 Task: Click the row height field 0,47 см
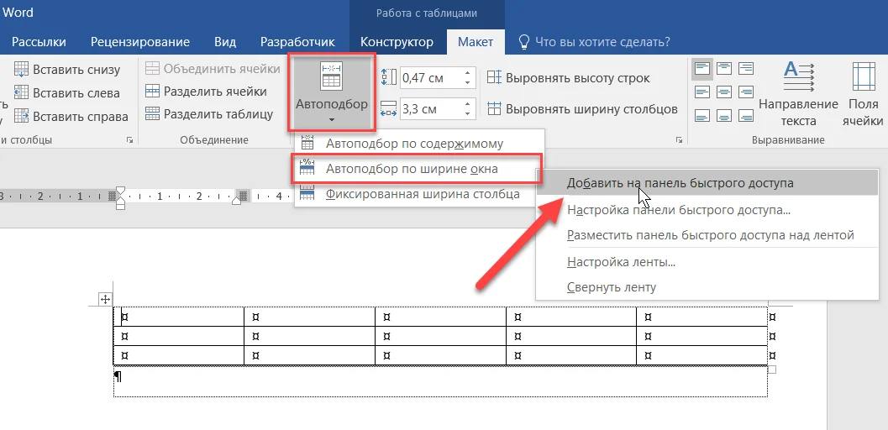[x=430, y=78]
